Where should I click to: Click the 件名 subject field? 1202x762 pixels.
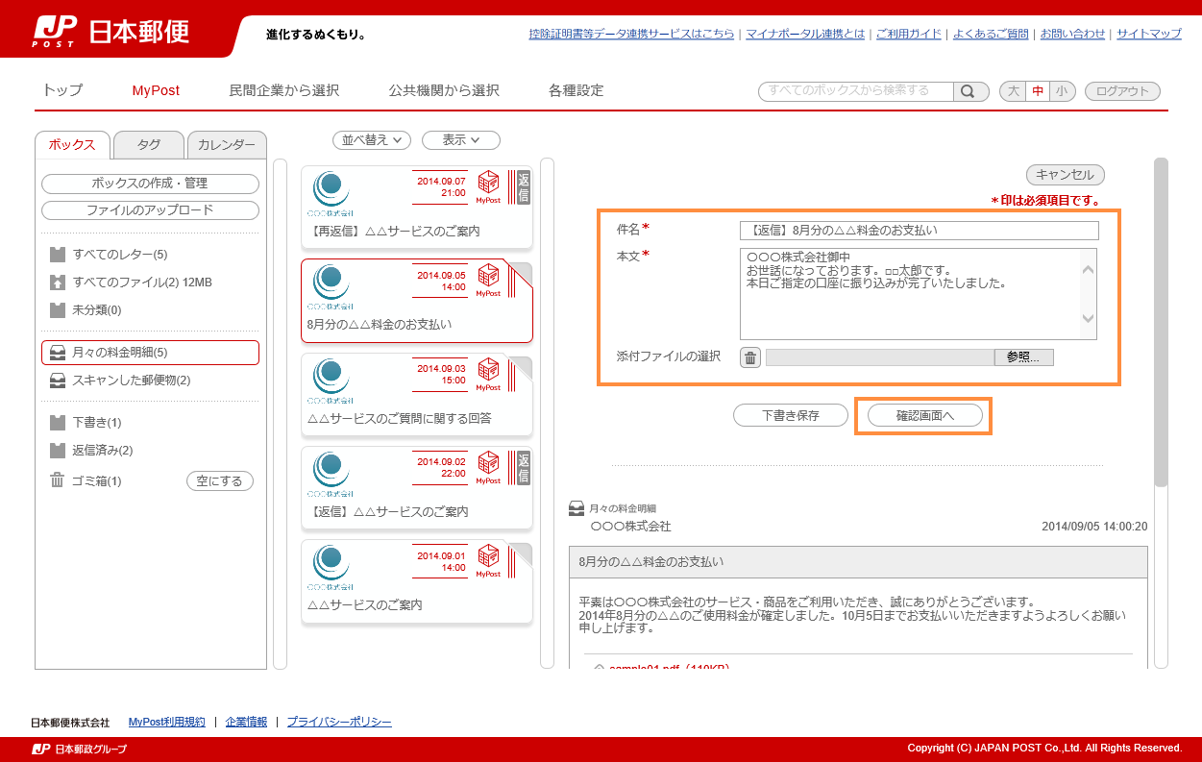pyautogui.click(x=919, y=231)
